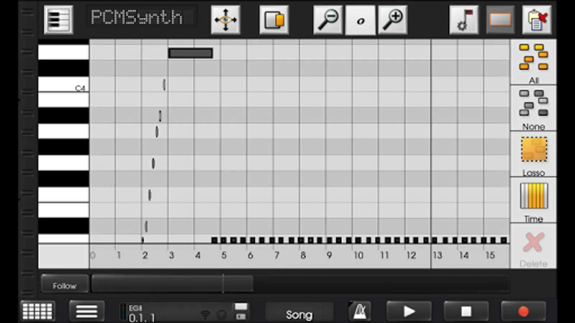Toggle Song mode button
This screenshot has width=575, height=323.
coord(299,312)
